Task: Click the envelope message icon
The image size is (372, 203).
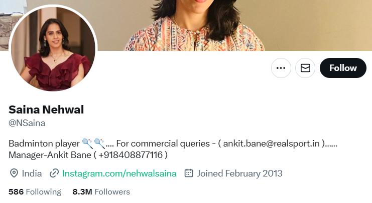Action: coord(305,68)
